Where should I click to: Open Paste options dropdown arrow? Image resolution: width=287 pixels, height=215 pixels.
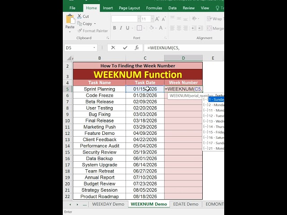(x=70, y=32)
